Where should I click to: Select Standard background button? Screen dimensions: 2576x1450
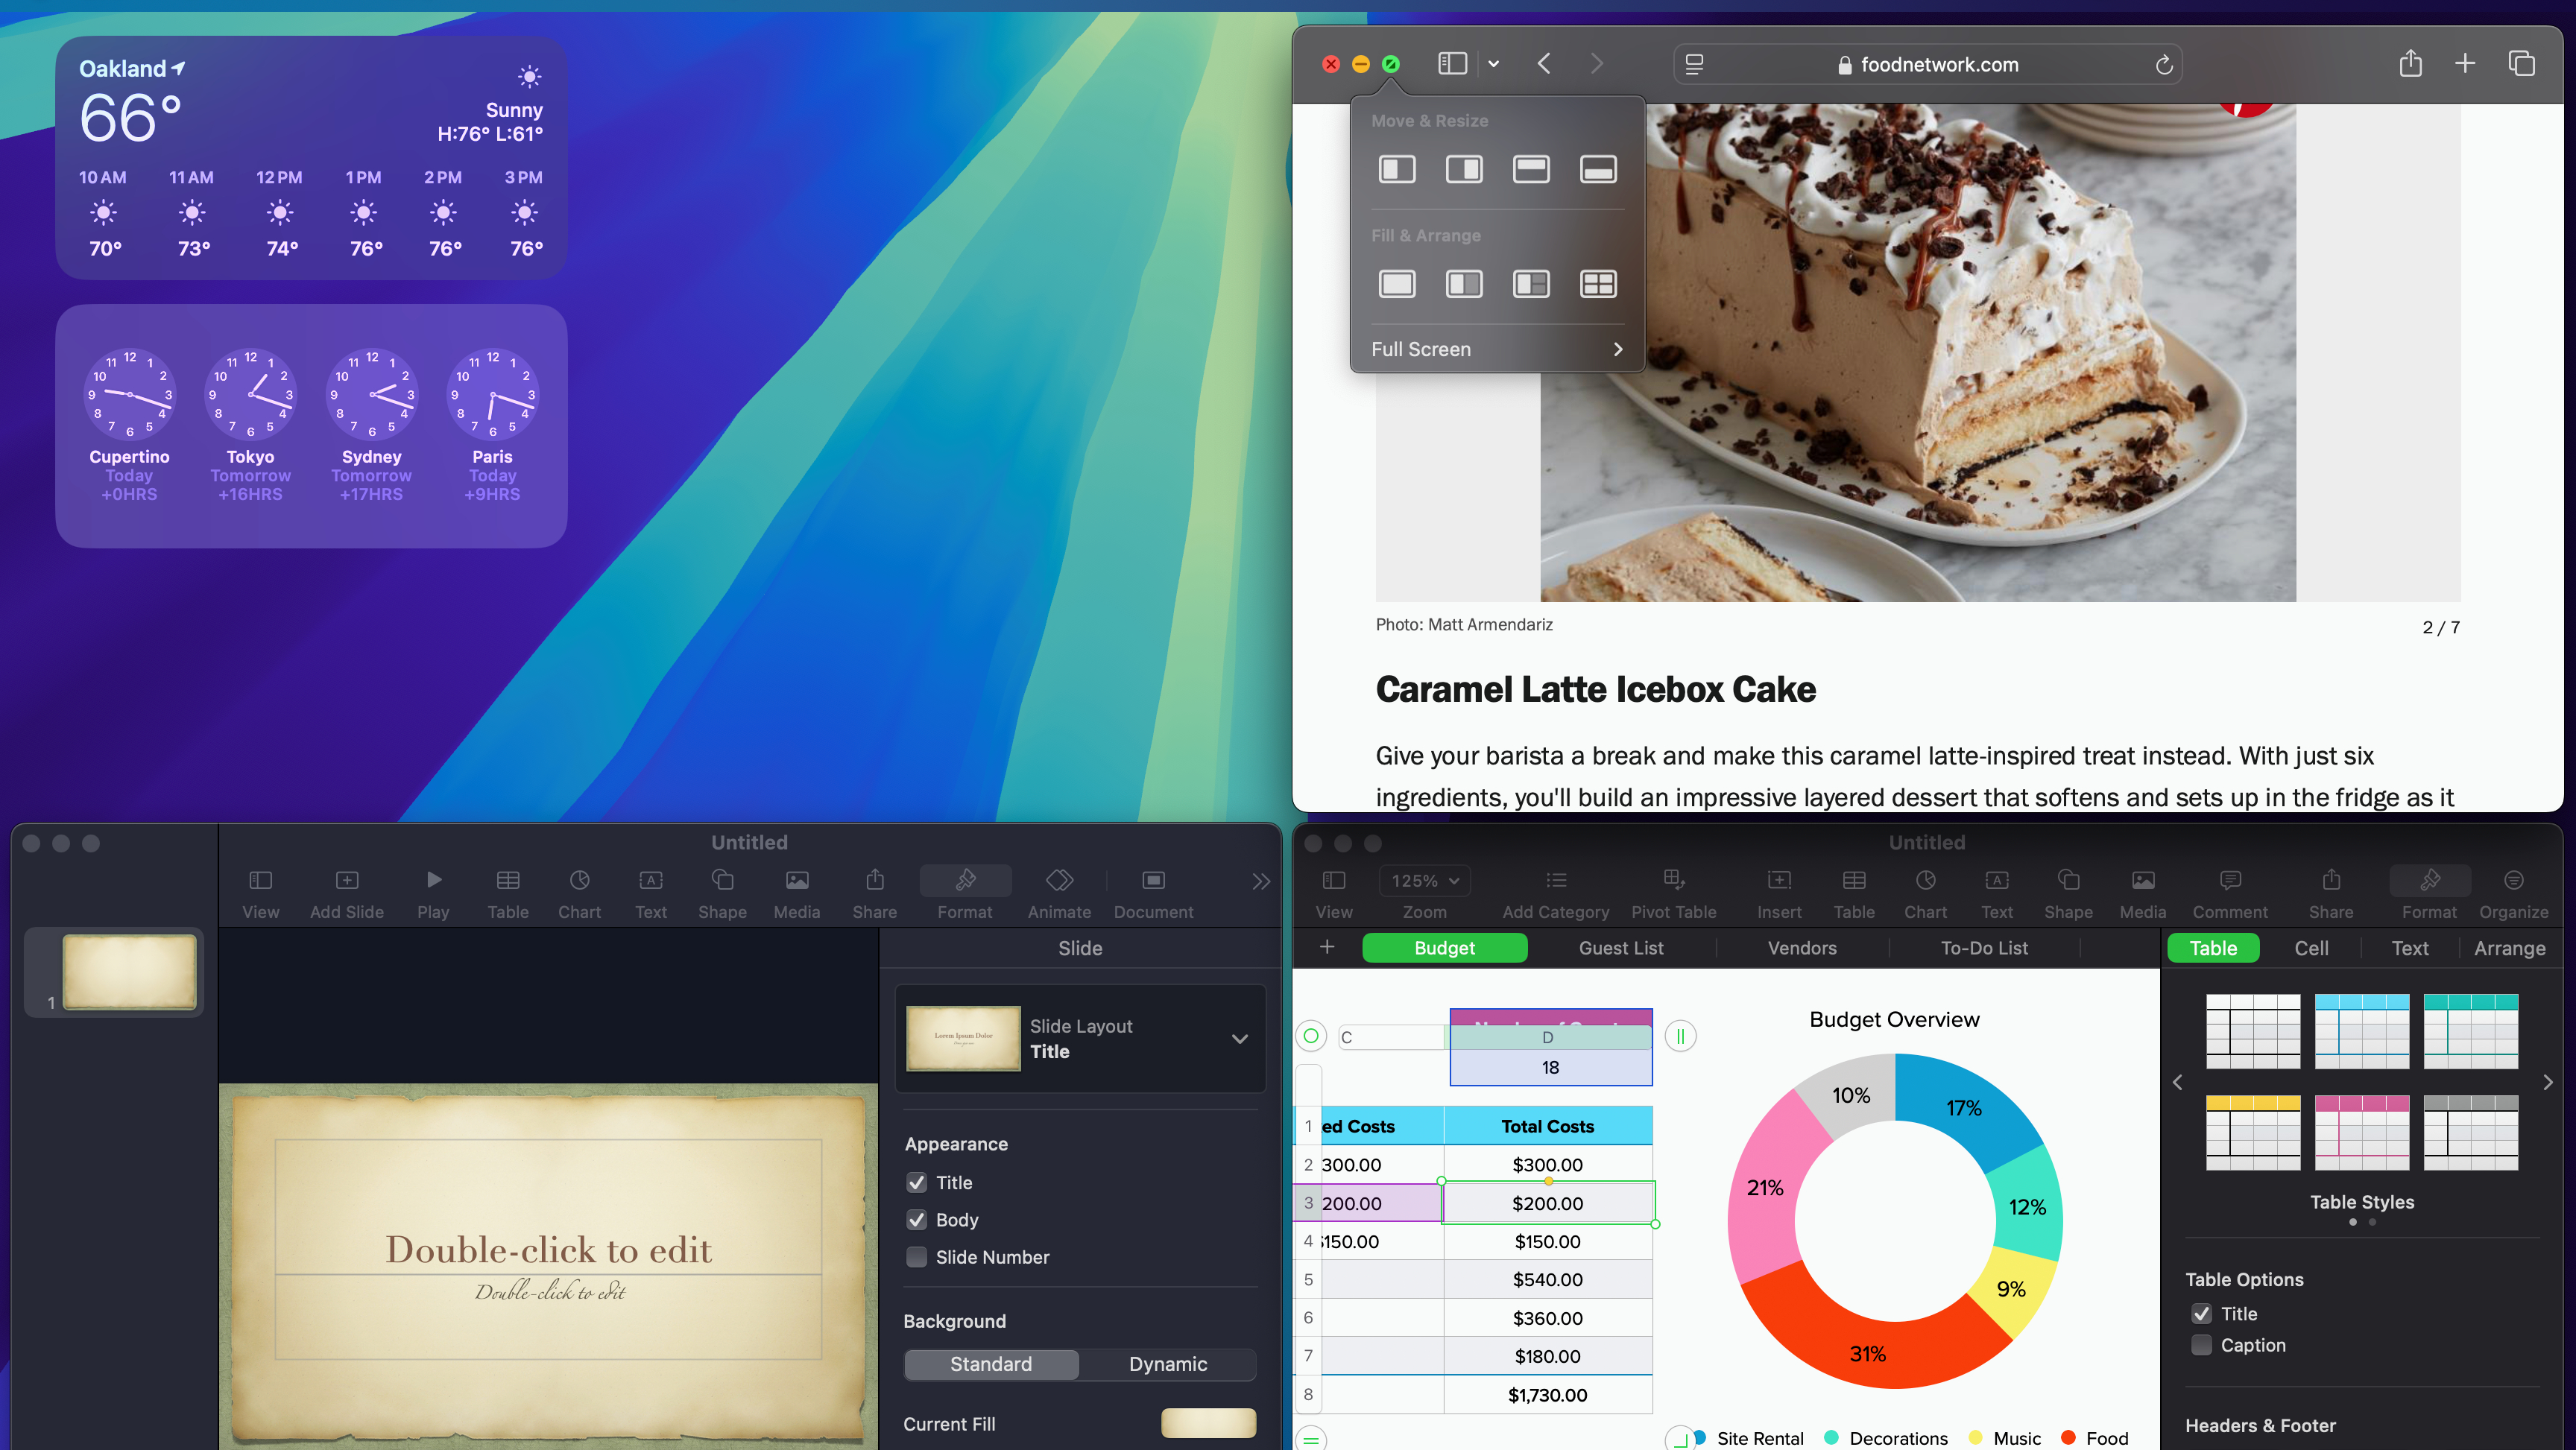(991, 1364)
